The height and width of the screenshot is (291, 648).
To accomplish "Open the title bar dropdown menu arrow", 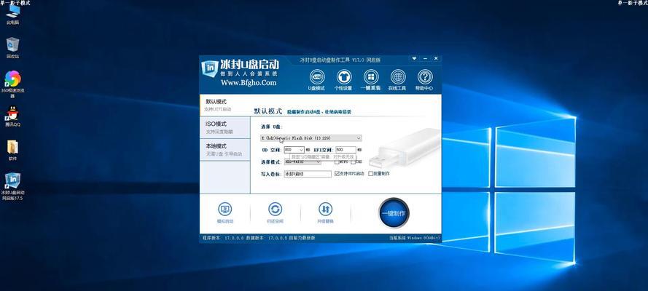I will 415,59.
